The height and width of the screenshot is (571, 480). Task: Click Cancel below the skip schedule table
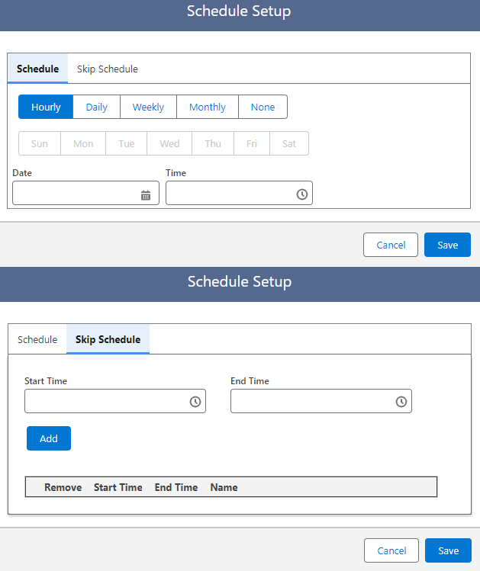[391, 550]
